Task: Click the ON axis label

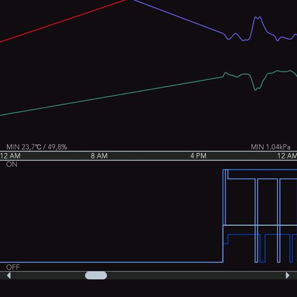Action: click(x=12, y=165)
